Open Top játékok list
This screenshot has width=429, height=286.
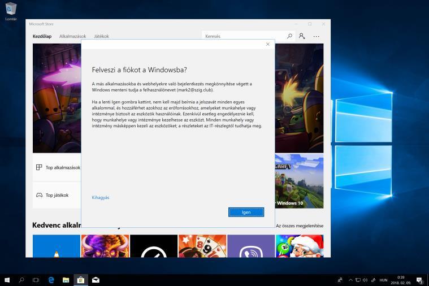pyautogui.click(x=57, y=195)
